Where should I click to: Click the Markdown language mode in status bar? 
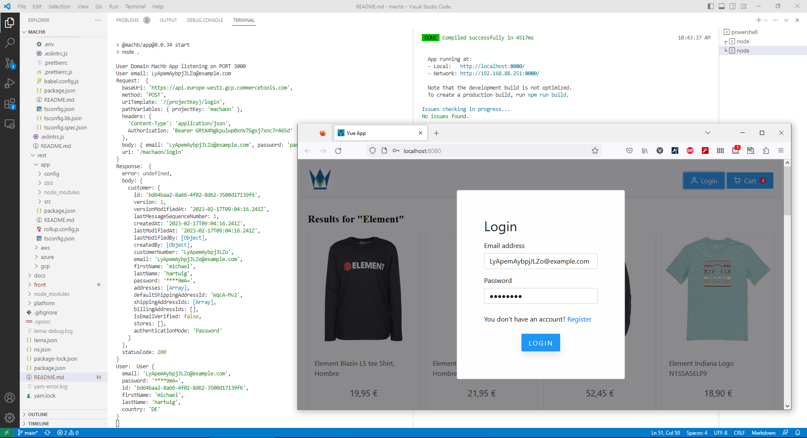pos(763,433)
